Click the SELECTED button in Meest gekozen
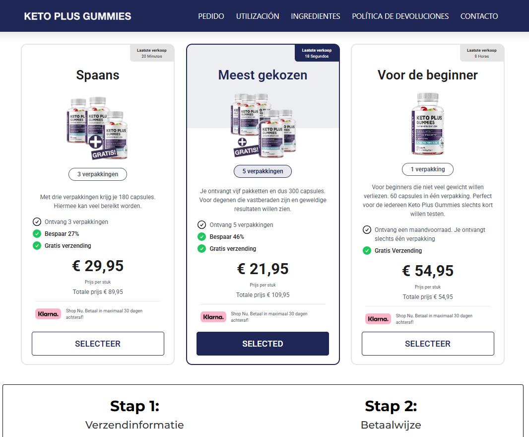The image size is (529, 437). coord(263,344)
